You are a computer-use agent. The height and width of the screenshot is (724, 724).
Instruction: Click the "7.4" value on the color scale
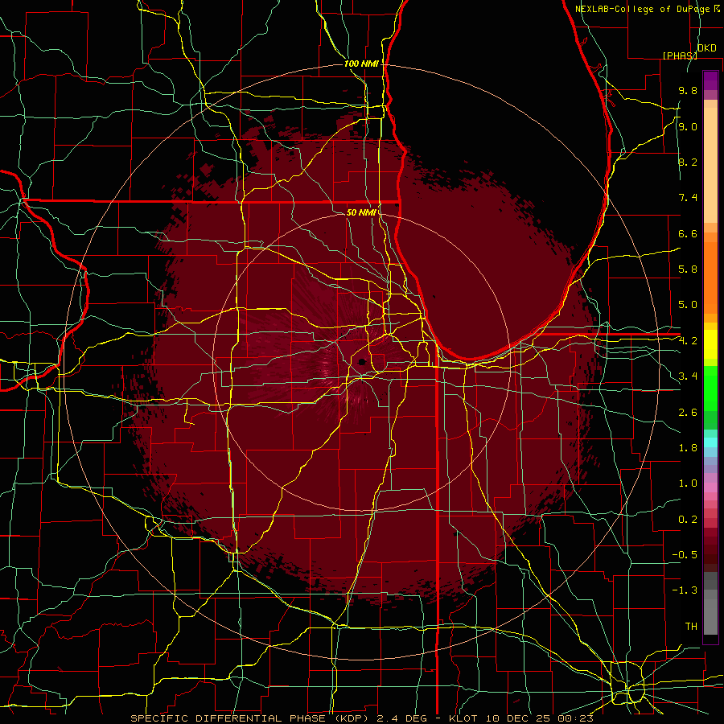coord(688,198)
